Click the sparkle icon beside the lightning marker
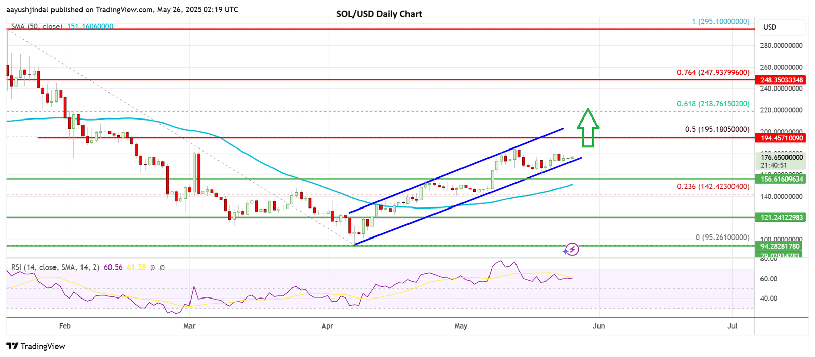Image resolution: width=815 pixels, height=357 pixels. (565, 251)
